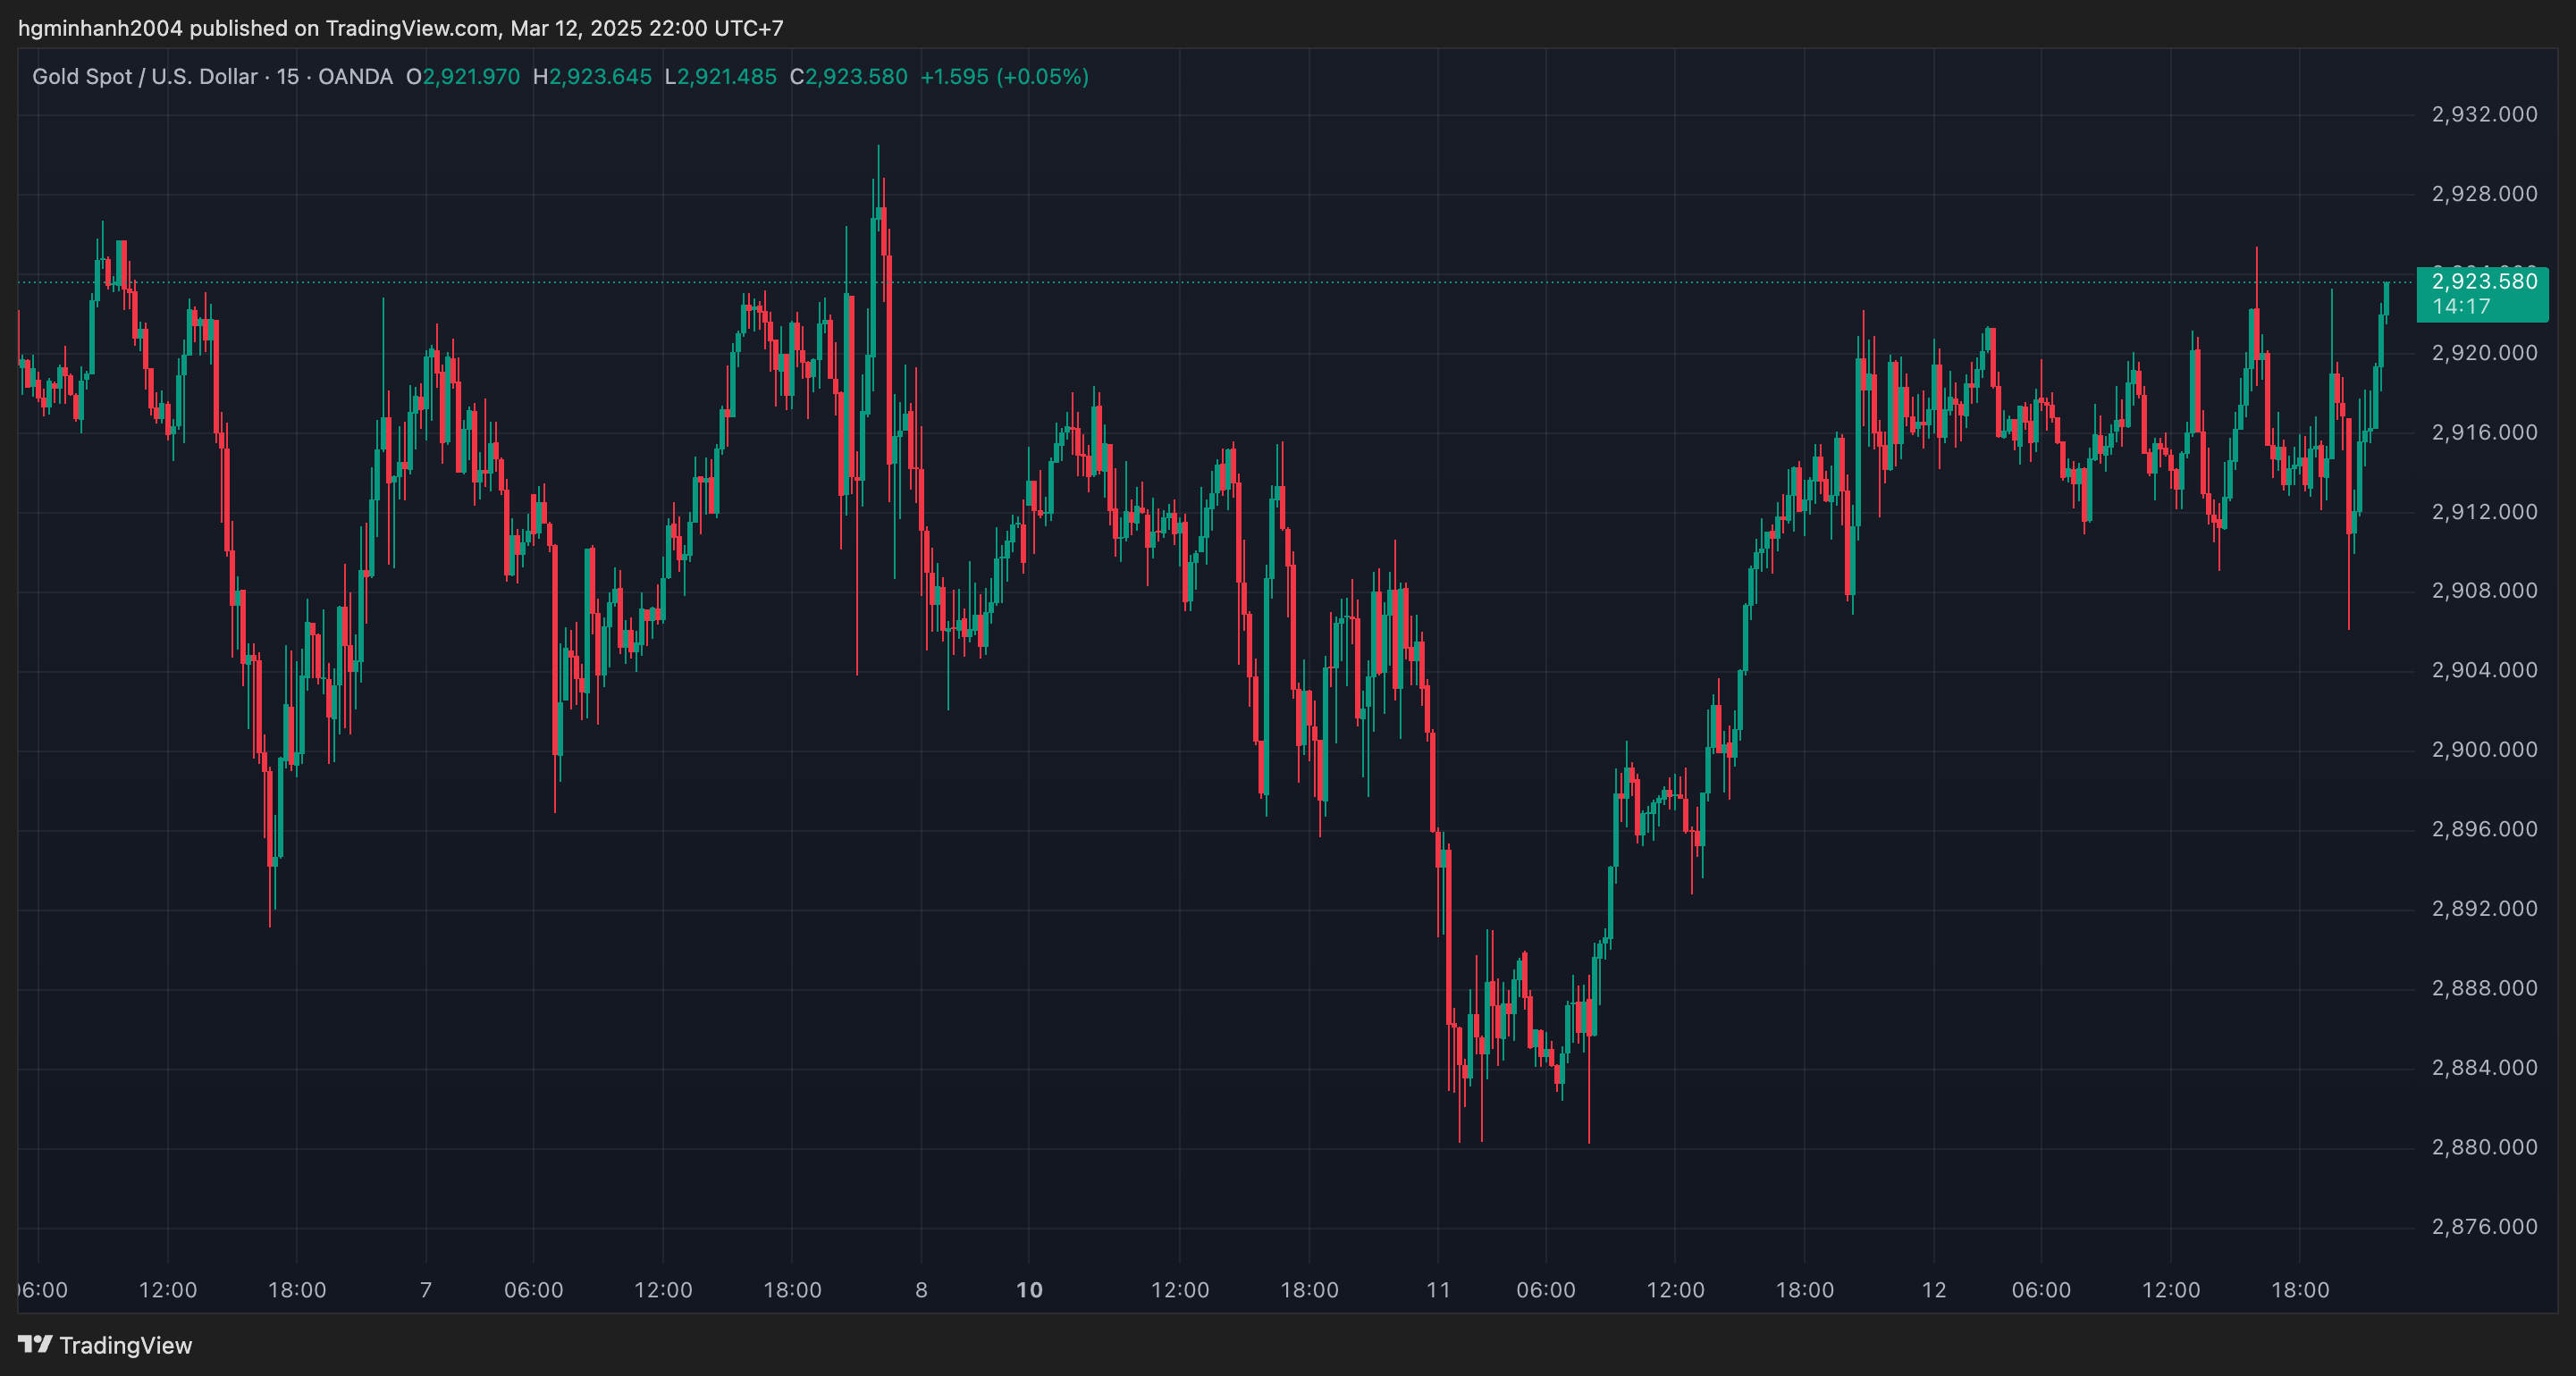Click the 2,904.000 price axis label
This screenshot has height=1376, width=2576.
(2484, 670)
